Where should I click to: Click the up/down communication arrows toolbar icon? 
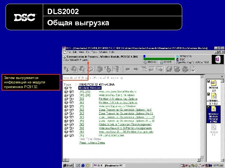point(66,69)
